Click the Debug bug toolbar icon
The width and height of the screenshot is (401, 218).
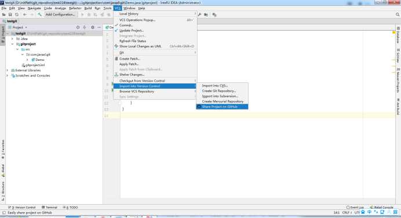click(89, 14)
